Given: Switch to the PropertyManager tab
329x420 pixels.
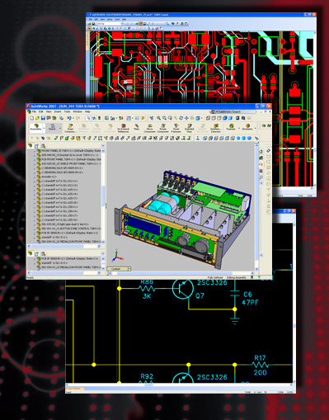Looking at the screenshot, I should point(36,146).
